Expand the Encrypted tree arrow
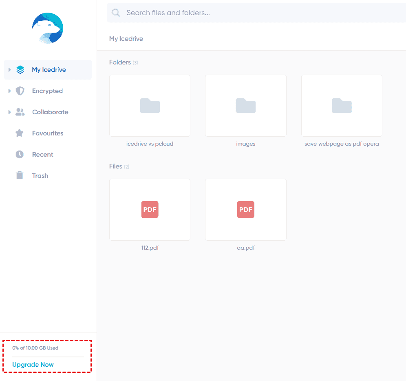Screen dimensions: 406x381 pyautogui.click(x=10, y=91)
